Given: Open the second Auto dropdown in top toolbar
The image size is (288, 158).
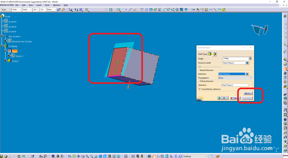Looking at the screenshot, I should (x=17, y=10).
